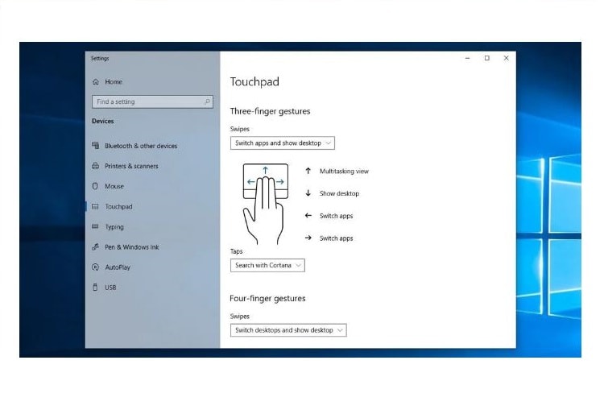Open the Search with Cortana dropdown

click(x=267, y=265)
